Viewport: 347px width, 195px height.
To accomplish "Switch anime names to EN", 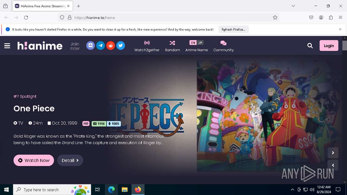I will (x=193, y=43).
